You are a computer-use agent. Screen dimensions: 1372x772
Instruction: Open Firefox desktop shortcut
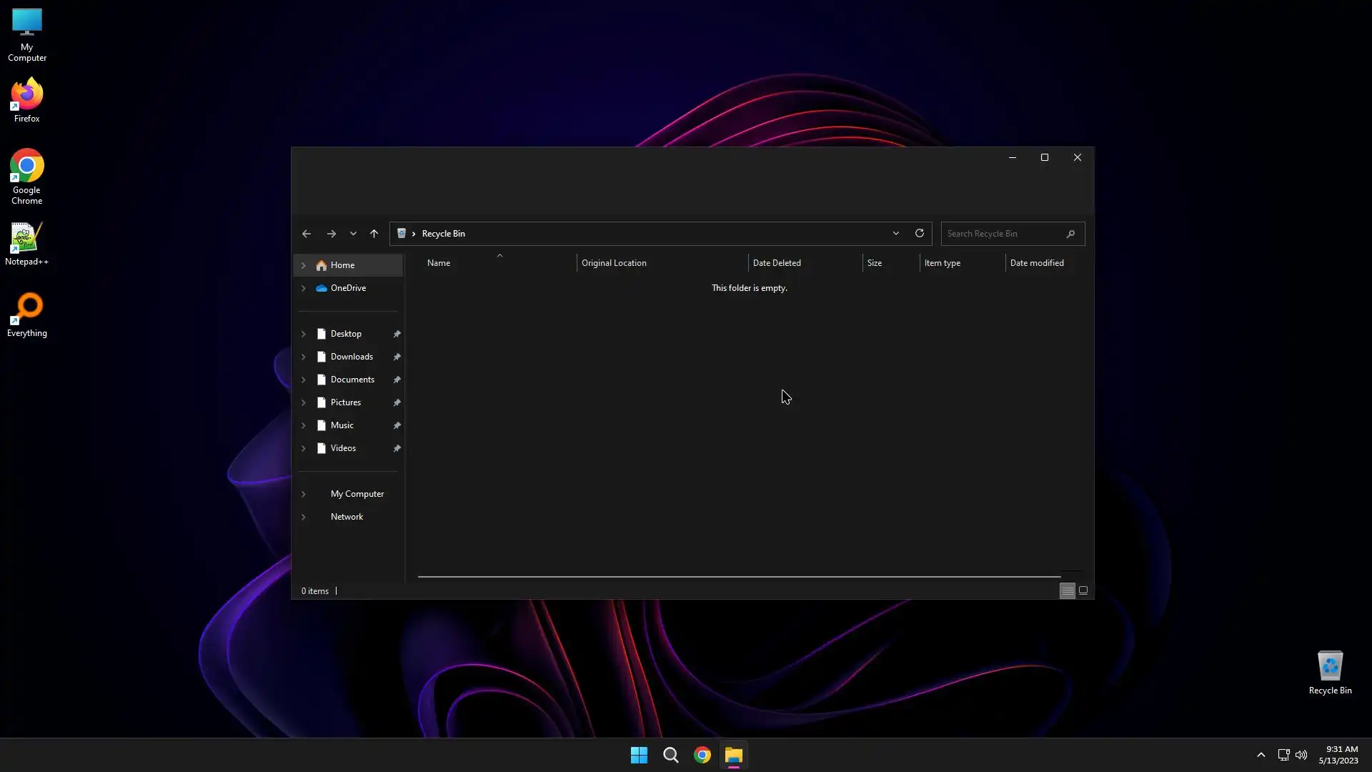(x=26, y=100)
